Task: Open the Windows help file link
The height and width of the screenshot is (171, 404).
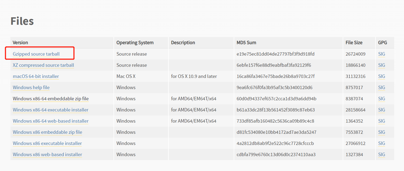Action: tap(31, 87)
